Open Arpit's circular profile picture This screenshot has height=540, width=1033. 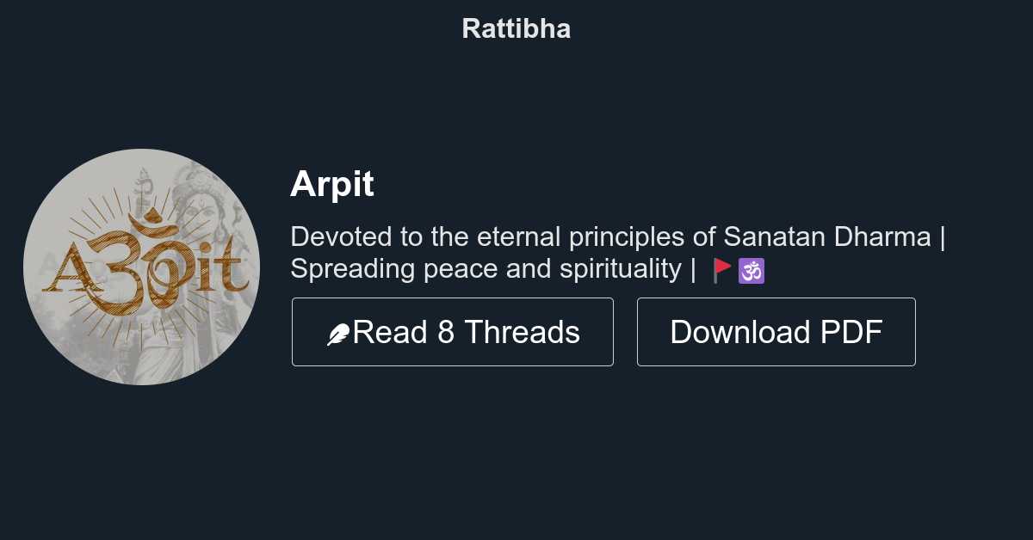click(141, 267)
